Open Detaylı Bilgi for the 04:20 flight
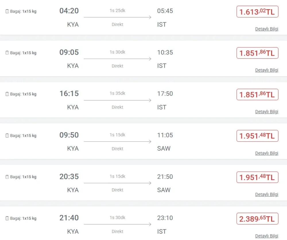 click(x=267, y=29)
